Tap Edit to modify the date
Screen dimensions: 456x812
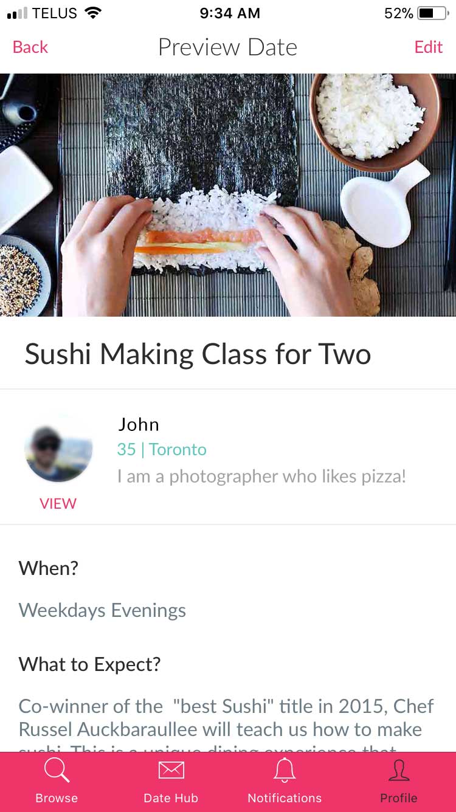[x=429, y=47]
